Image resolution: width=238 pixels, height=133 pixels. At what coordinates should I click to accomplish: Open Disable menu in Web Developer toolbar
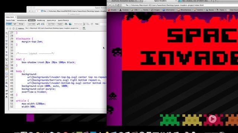tap(113, 10)
